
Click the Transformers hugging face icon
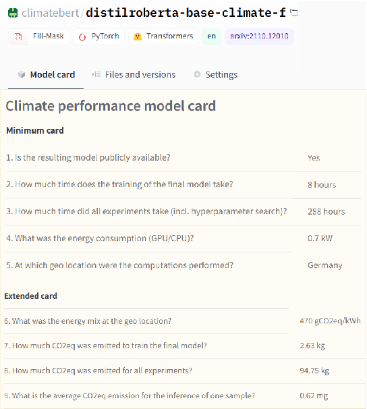pyautogui.click(x=138, y=36)
